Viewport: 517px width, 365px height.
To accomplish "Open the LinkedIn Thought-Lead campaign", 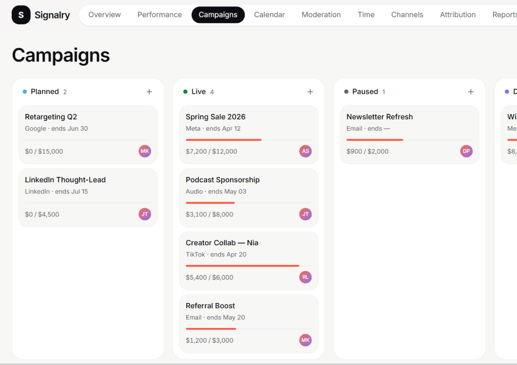I will click(x=88, y=198).
